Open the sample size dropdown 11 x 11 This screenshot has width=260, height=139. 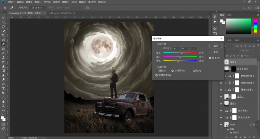tap(38, 8)
